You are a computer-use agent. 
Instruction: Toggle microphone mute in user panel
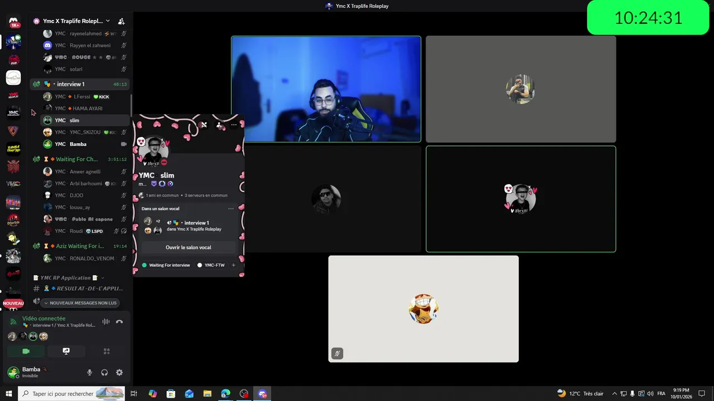coord(89,373)
